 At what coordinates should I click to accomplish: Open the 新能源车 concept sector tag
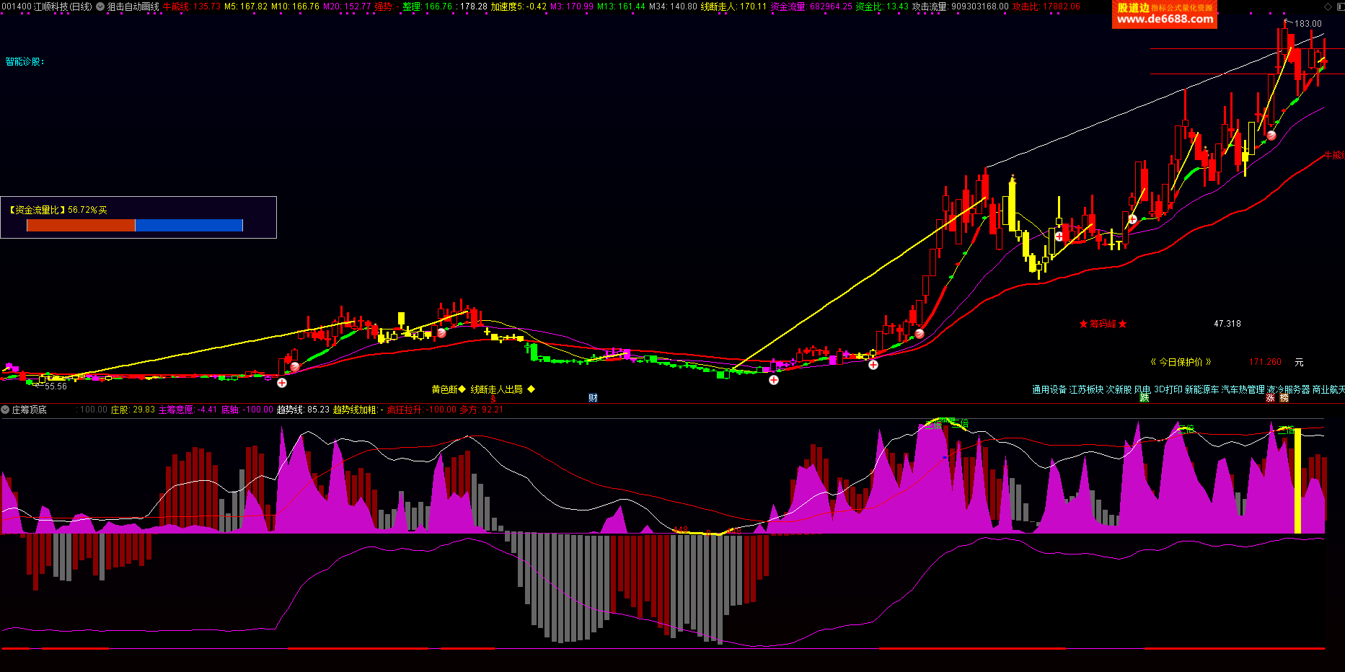click(1201, 389)
